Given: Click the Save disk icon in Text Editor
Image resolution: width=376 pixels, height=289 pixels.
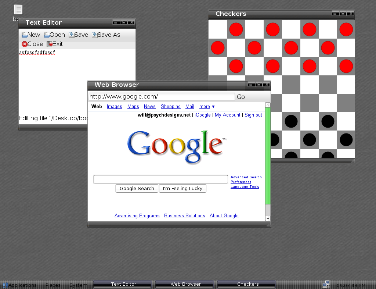Looking at the screenshot, I should click(72, 35).
